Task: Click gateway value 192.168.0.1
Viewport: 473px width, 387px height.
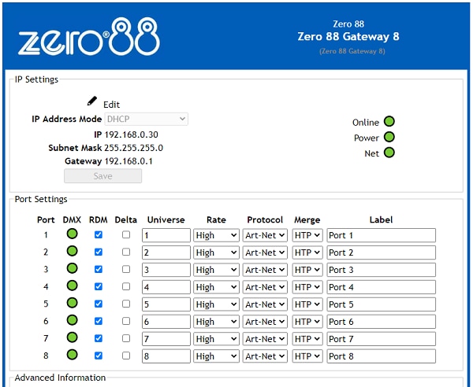Action: (x=128, y=161)
